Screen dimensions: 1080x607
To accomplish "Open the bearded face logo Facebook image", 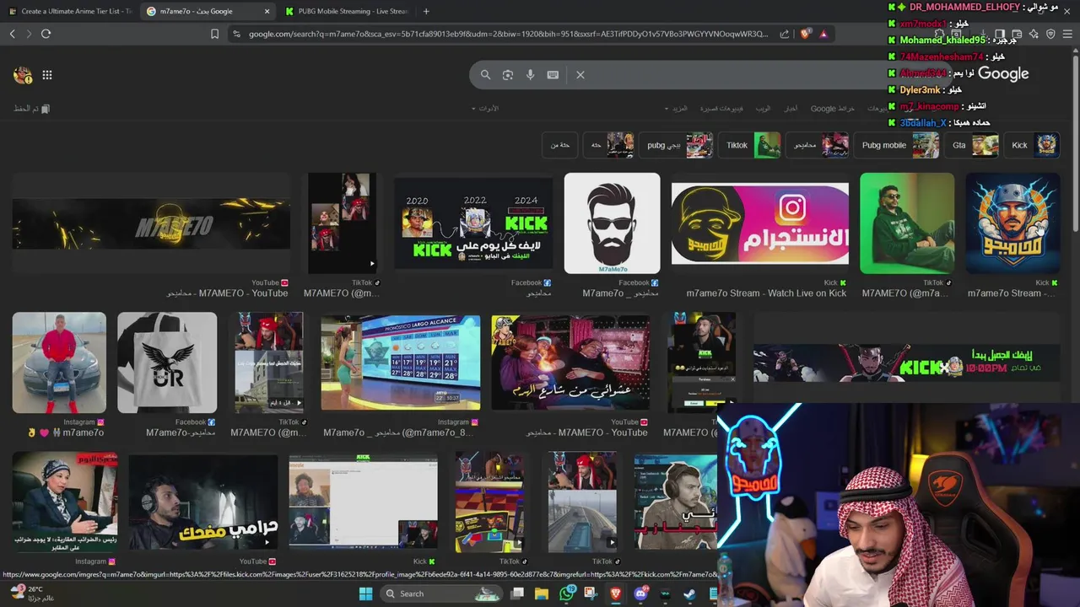I will click(612, 223).
